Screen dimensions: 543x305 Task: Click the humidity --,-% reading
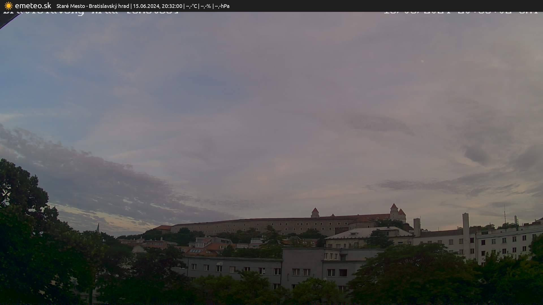pyautogui.click(x=206, y=6)
